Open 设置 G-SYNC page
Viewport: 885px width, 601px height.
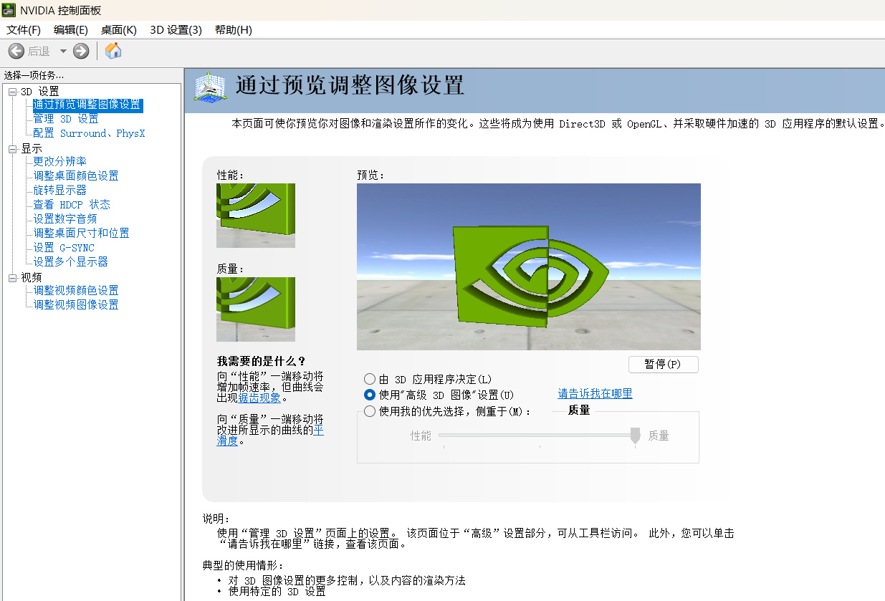pos(64,248)
